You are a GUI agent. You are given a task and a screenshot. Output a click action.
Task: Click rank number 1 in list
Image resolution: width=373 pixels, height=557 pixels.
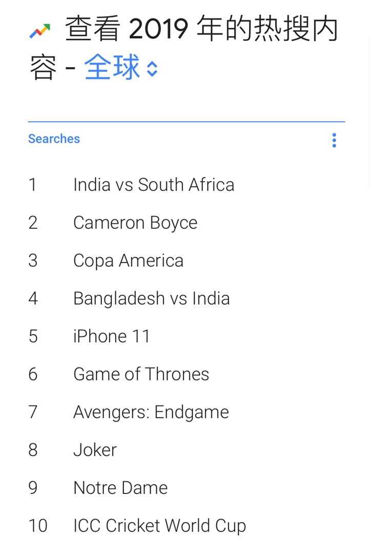click(32, 185)
